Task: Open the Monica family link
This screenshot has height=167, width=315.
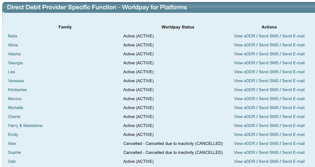Action: pos(15,99)
